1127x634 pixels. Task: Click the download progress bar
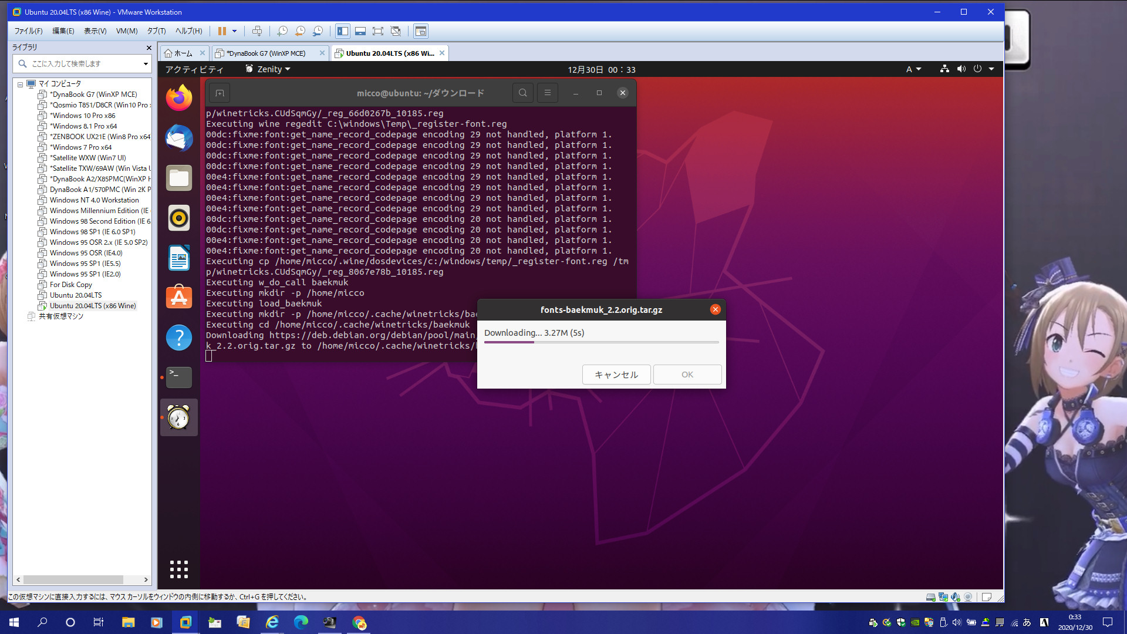(x=601, y=342)
